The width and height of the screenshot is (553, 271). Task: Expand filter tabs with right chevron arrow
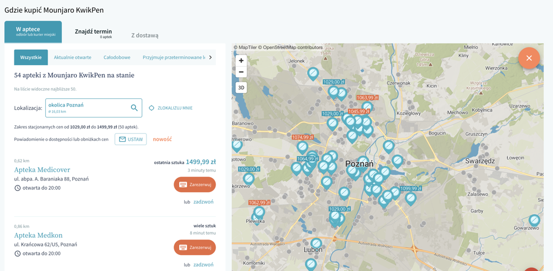point(211,57)
